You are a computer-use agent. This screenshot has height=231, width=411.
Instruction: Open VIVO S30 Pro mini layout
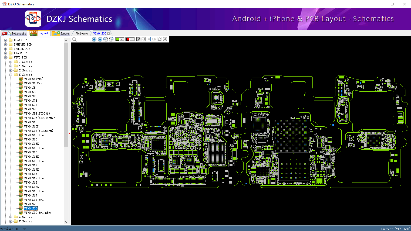pyautogui.click(x=38, y=213)
